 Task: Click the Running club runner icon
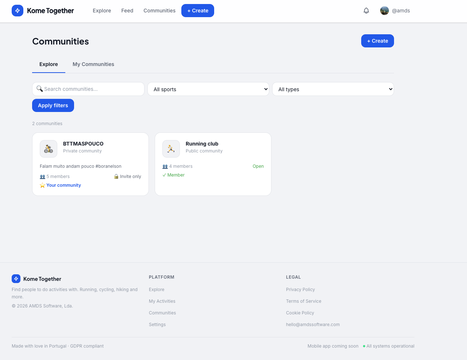171,149
